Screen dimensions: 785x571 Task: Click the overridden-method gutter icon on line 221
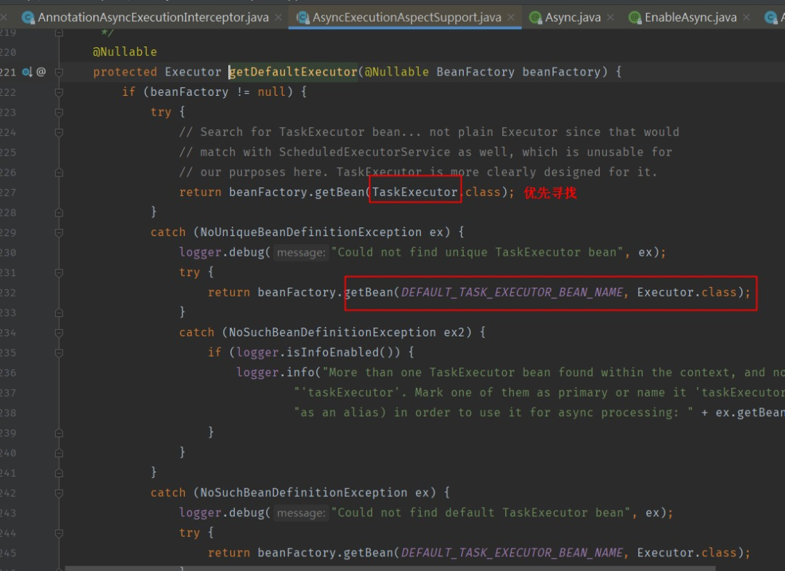coord(27,72)
